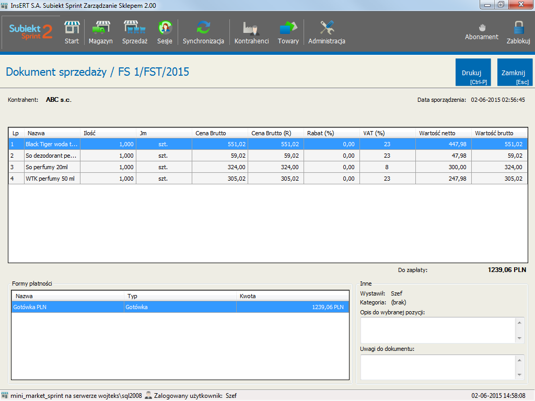Click the Subiekt Sprint 2 logo
The width and height of the screenshot is (535, 401).
[31, 32]
